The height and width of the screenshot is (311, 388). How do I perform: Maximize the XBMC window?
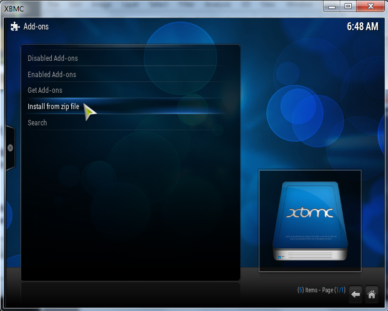point(348,7)
